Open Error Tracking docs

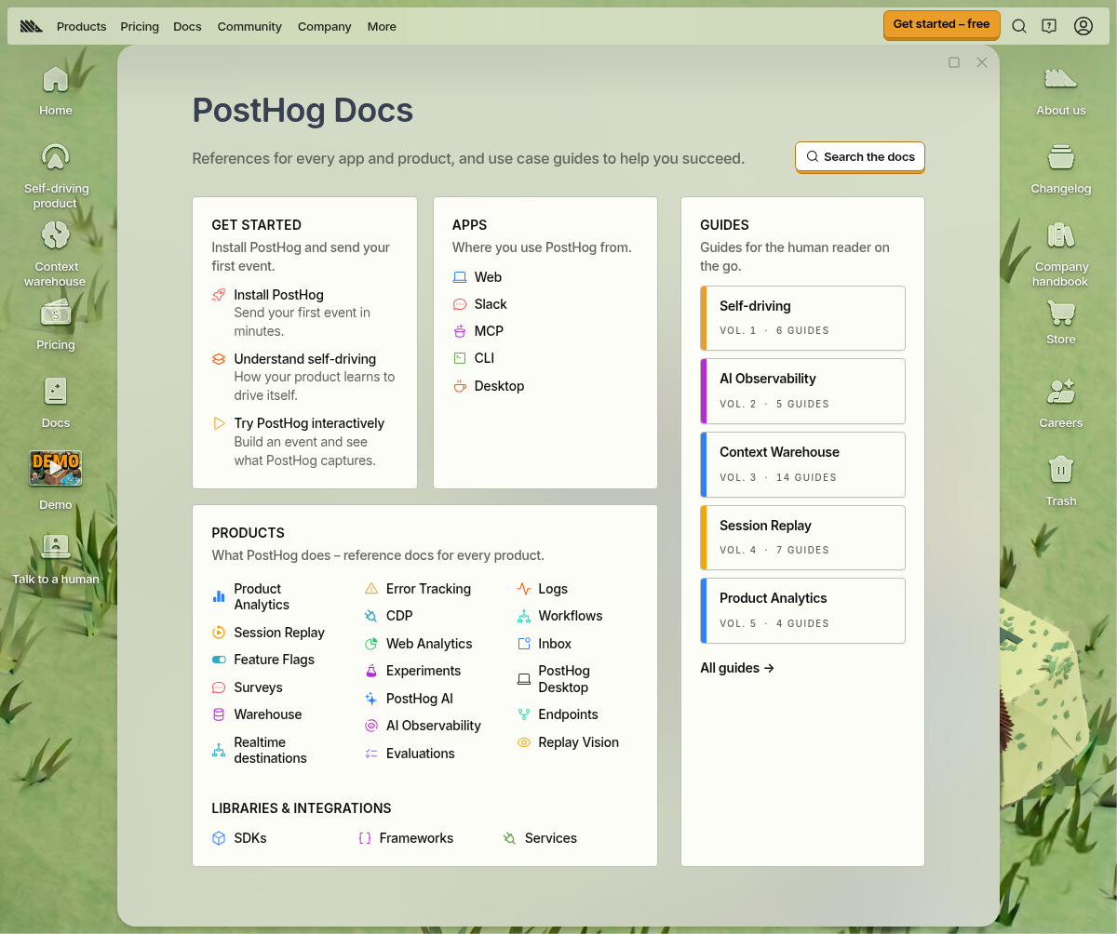[418, 589]
